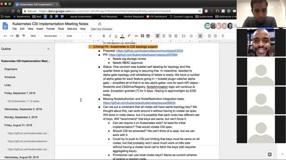Screen dimensions: 286x160
Task: Toggle underline formatting
Action: [x=116, y=36]
